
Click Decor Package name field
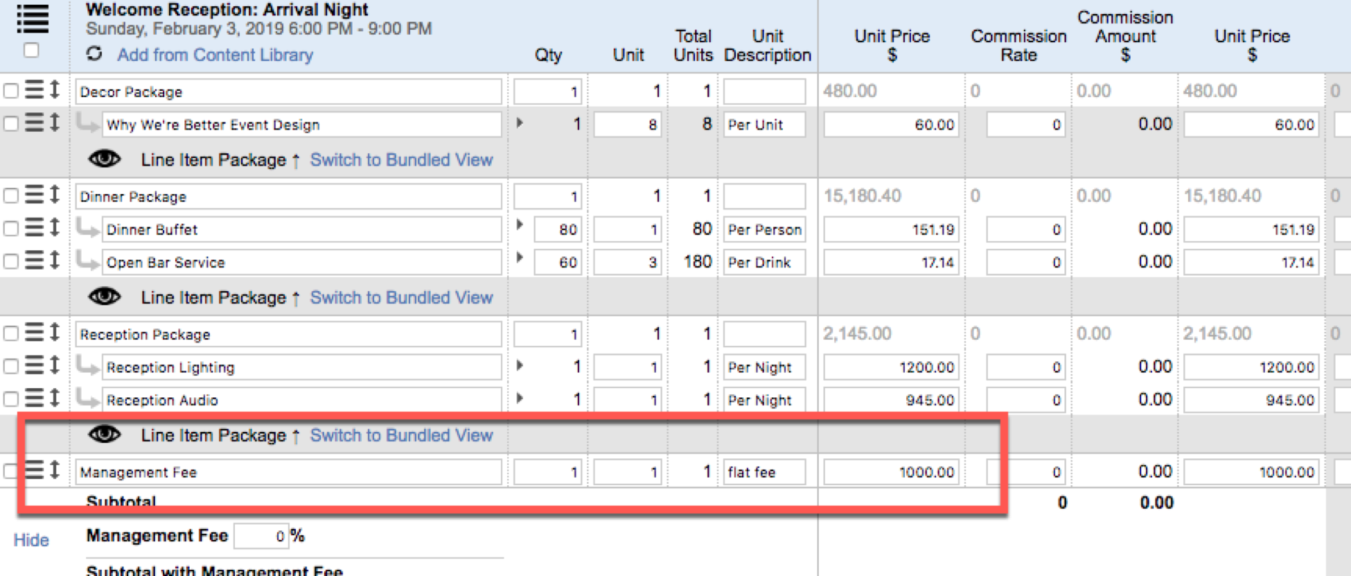pos(288,91)
